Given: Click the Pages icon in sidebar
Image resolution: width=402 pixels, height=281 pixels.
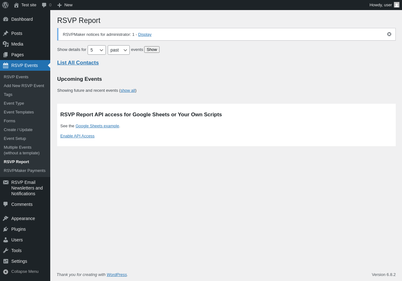Looking at the screenshot, I should pyautogui.click(x=6, y=55).
